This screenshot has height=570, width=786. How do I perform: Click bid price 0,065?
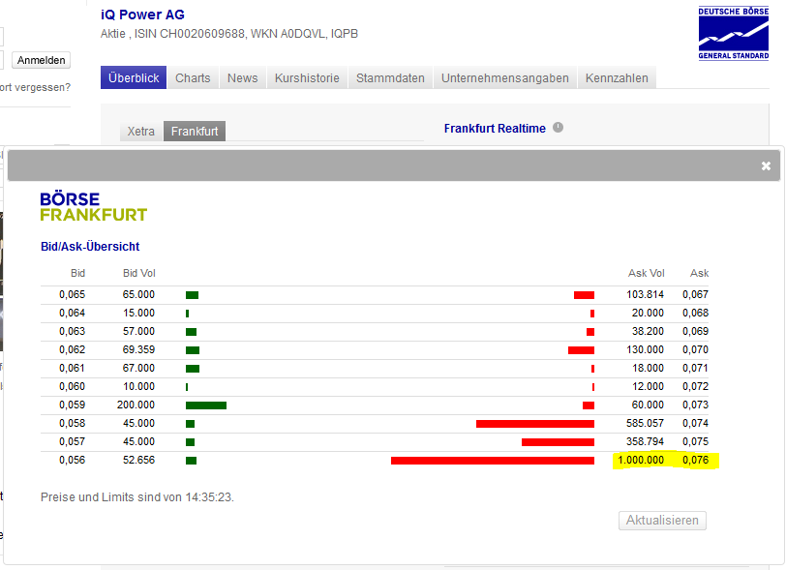(73, 294)
